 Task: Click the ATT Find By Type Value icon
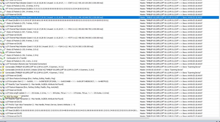pyautogui.click(x=3, y=105)
